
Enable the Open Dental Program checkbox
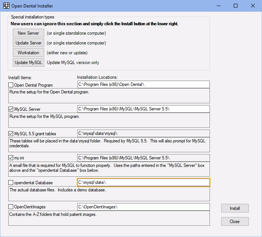[11, 85]
